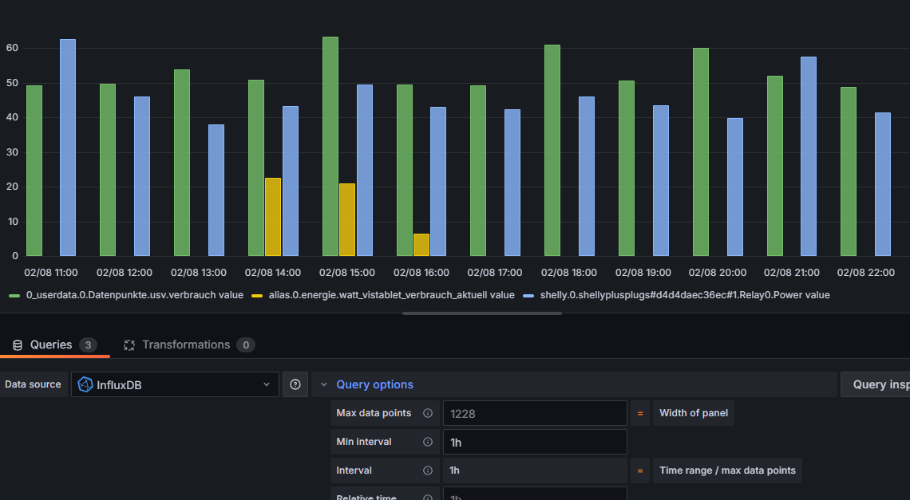Screen dimensions: 910x500
Task: Click the Transformations tab icon
Action: 129,345
